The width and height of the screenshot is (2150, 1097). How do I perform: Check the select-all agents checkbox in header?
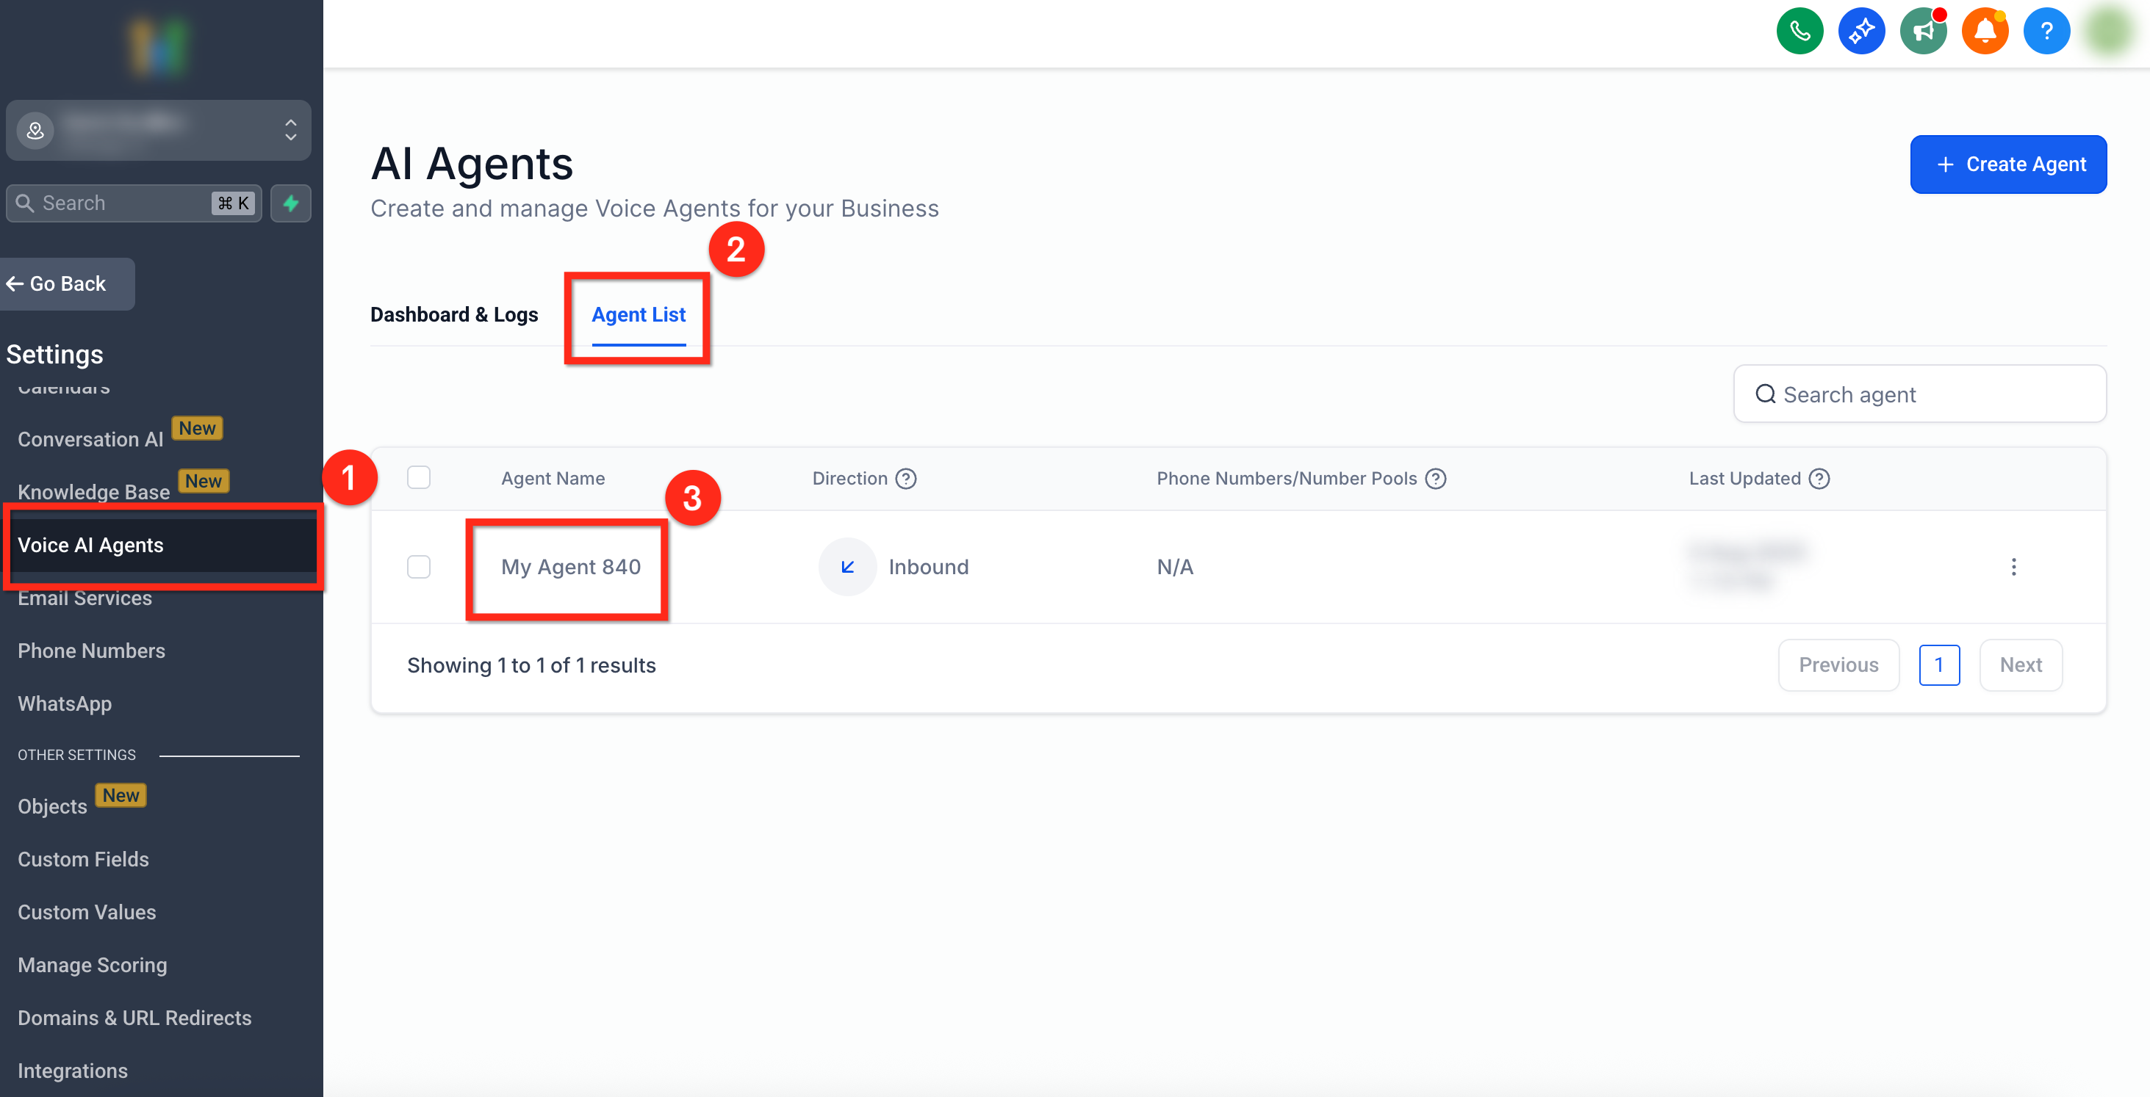[x=418, y=477]
